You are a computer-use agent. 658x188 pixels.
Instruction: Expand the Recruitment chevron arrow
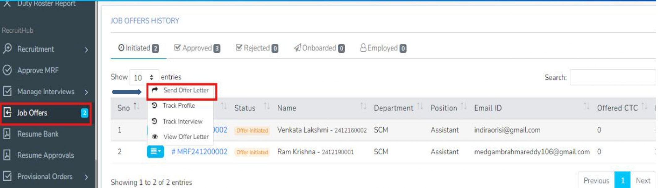(87, 50)
